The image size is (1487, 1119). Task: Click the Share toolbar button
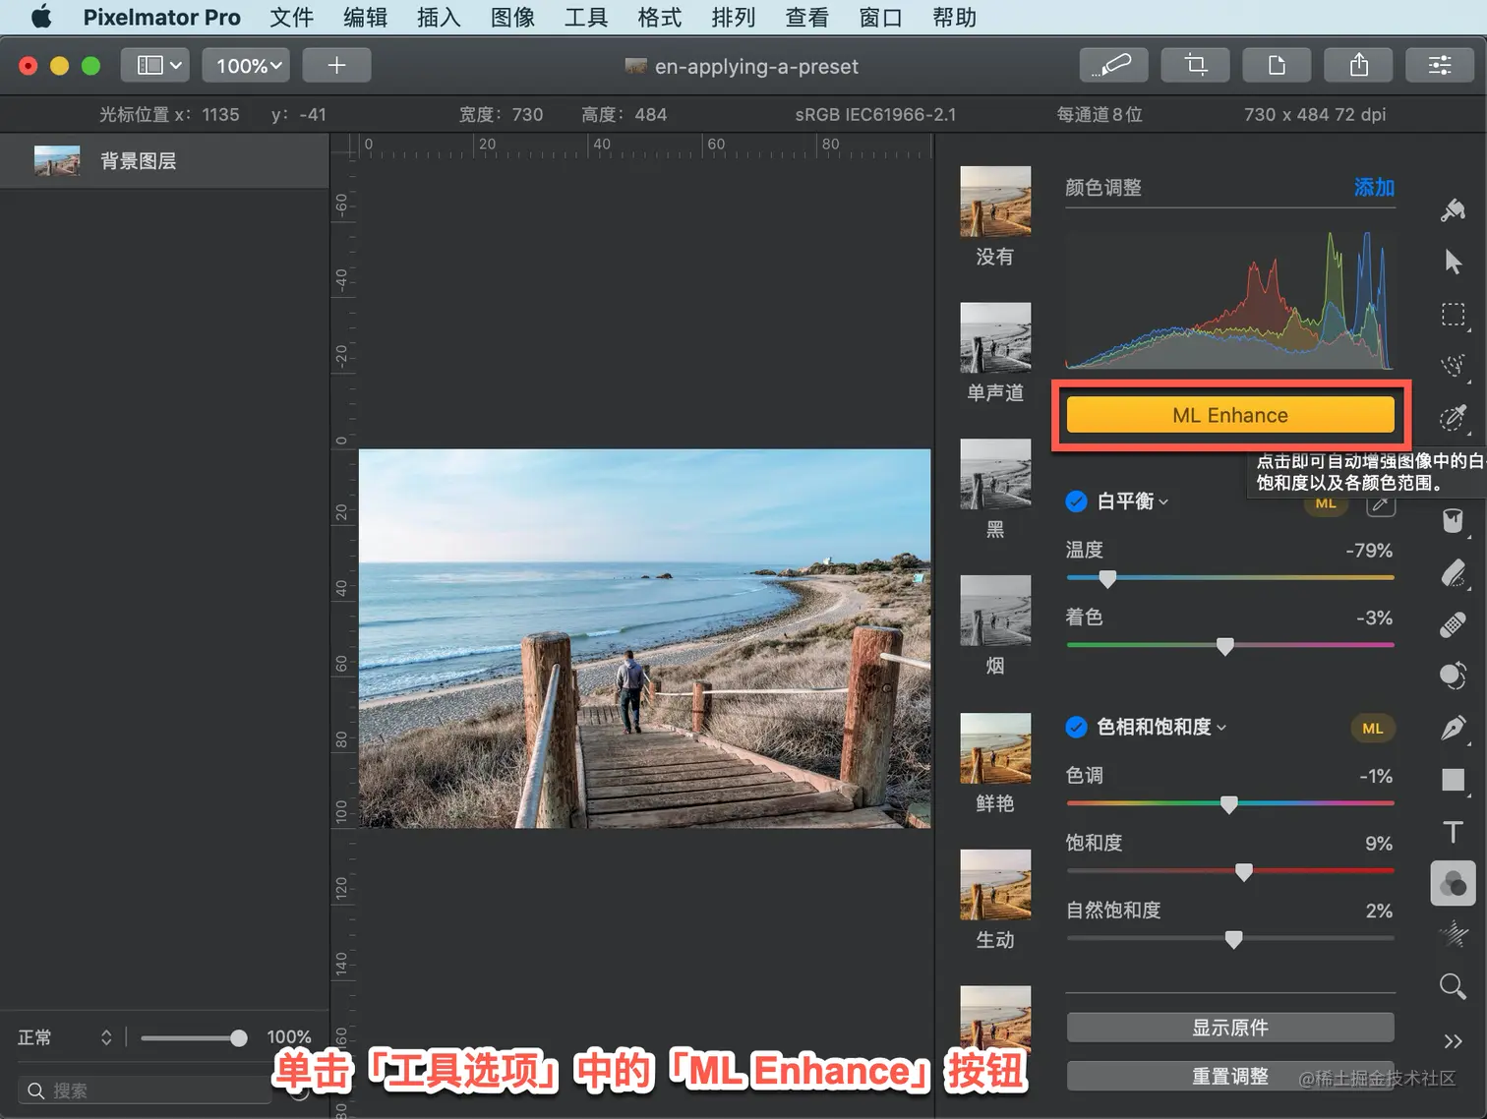pos(1359,65)
